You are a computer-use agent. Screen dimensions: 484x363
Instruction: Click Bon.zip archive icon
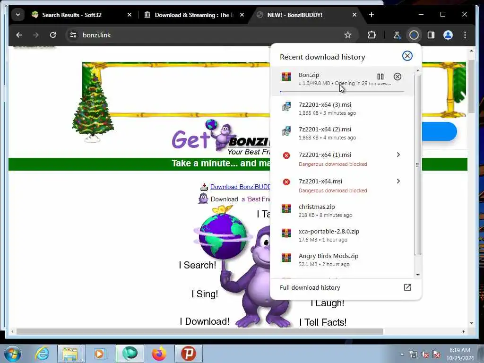(286, 77)
